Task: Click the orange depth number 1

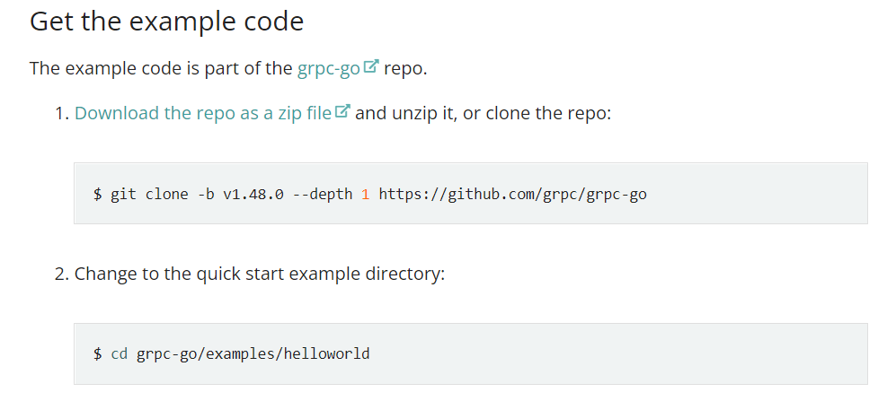Action: click(x=366, y=195)
